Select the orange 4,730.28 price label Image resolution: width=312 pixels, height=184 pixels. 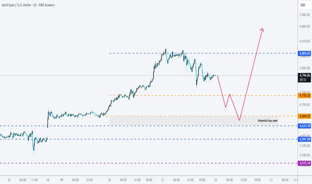click(x=304, y=95)
